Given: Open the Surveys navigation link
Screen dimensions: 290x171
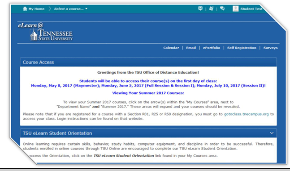Looking at the screenshot, I should pyautogui.click(x=270, y=48).
